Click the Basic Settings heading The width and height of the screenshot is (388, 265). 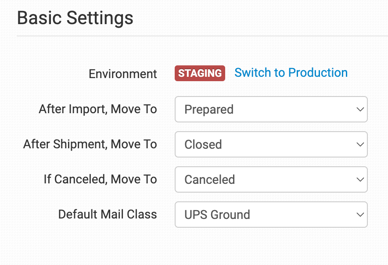point(75,18)
